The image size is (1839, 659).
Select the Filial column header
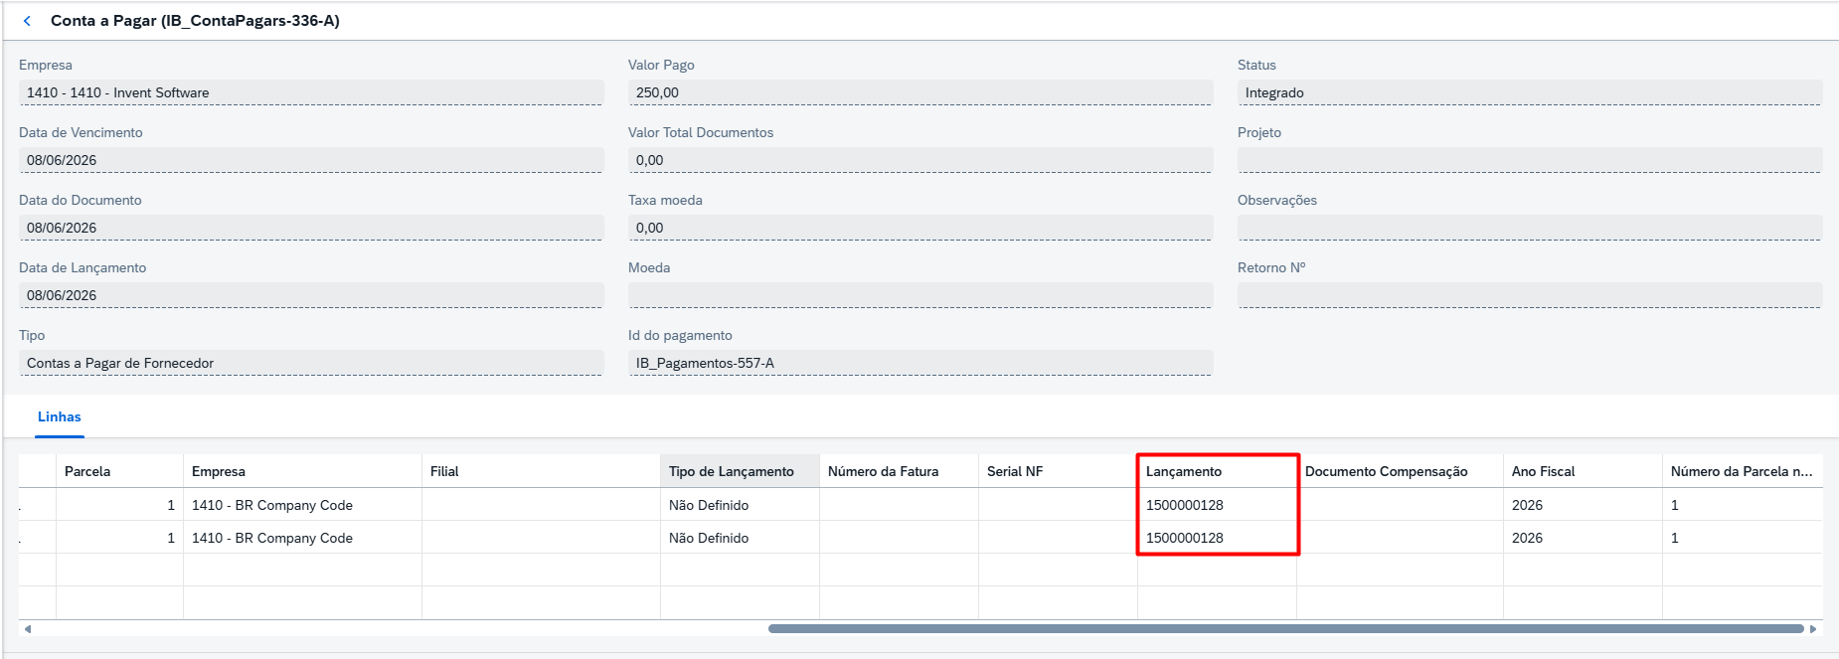pos(541,471)
